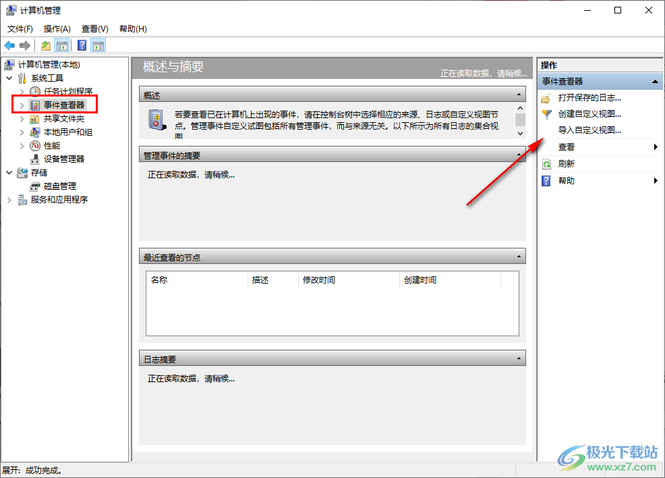The width and height of the screenshot is (665, 478).
Task: Sort by the 修改时间 column header
Action: [349, 280]
